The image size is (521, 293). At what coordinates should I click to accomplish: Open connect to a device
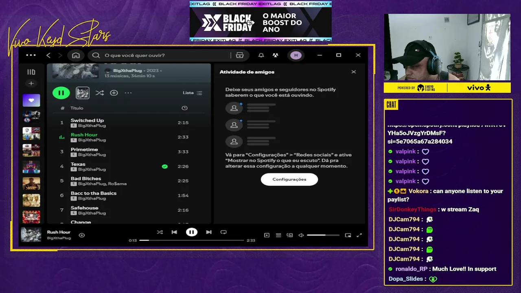[x=290, y=235]
